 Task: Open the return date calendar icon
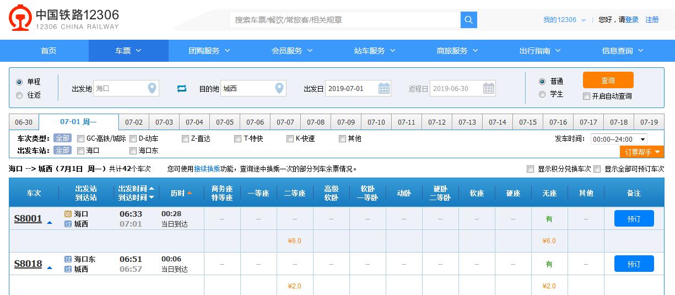[488, 88]
